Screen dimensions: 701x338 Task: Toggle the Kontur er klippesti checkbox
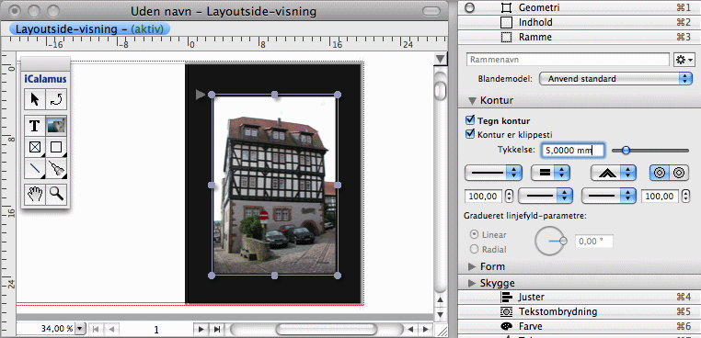pos(469,133)
